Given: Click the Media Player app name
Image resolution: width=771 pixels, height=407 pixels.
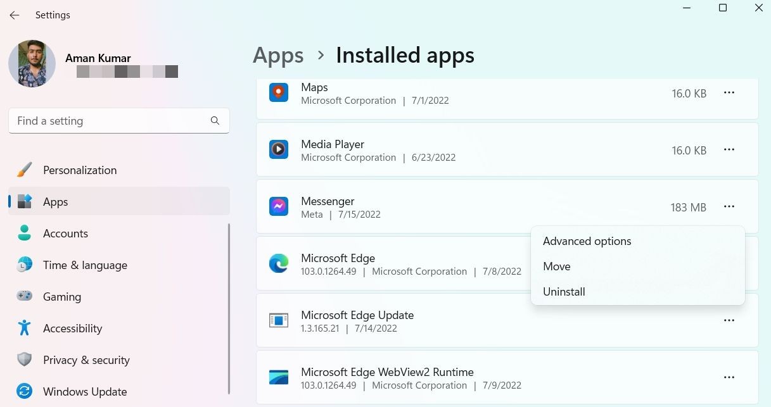Looking at the screenshot, I should click(333, 144).
